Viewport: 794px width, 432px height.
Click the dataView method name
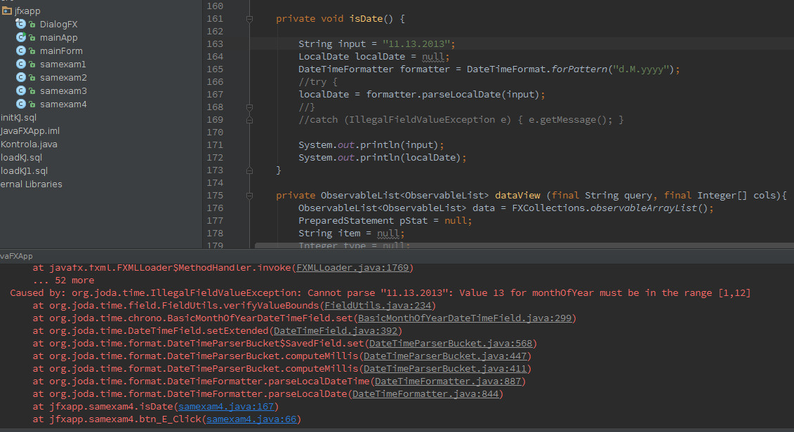click(x=517, y=196)
